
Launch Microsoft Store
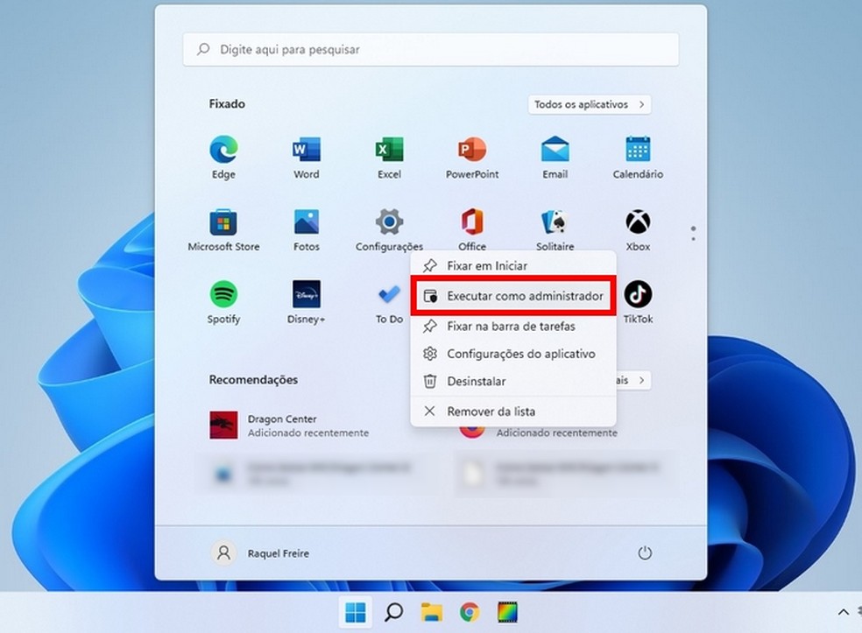coord(223,230)
